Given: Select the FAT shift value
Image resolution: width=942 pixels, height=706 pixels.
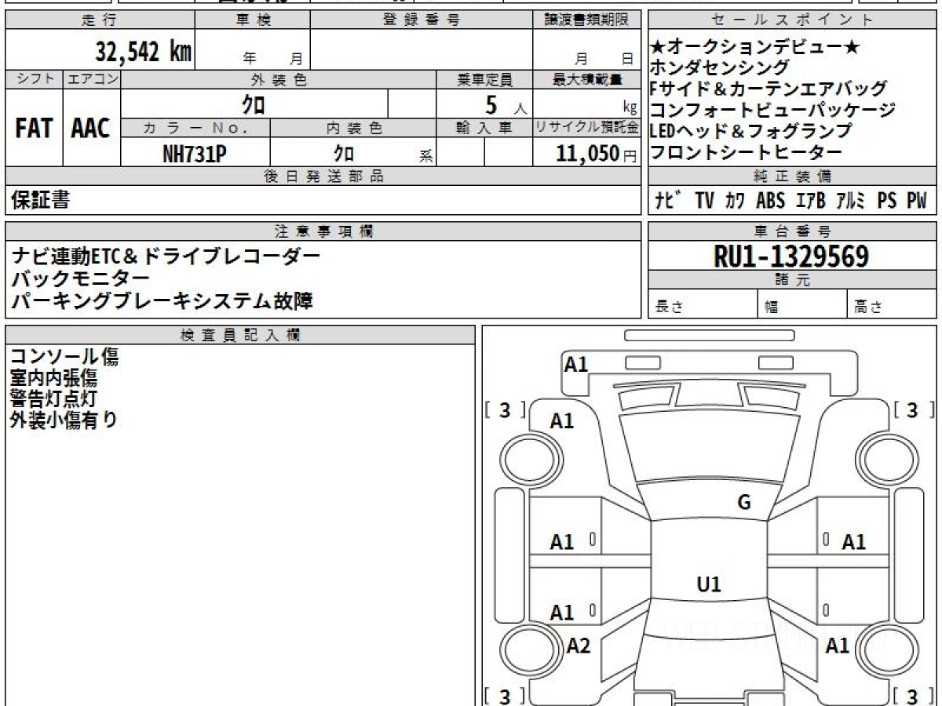Looking at the screenshot, I should (33, 129).
